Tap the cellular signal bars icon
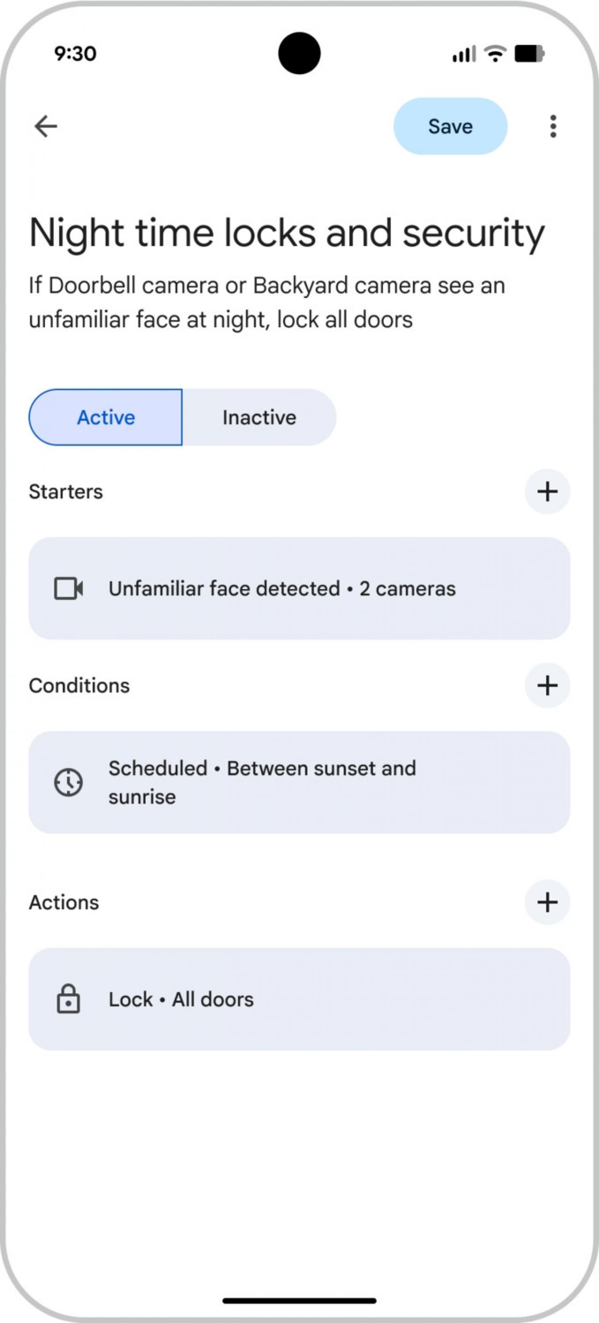This screenshot has height=1323, width=599. pos(464,54)
